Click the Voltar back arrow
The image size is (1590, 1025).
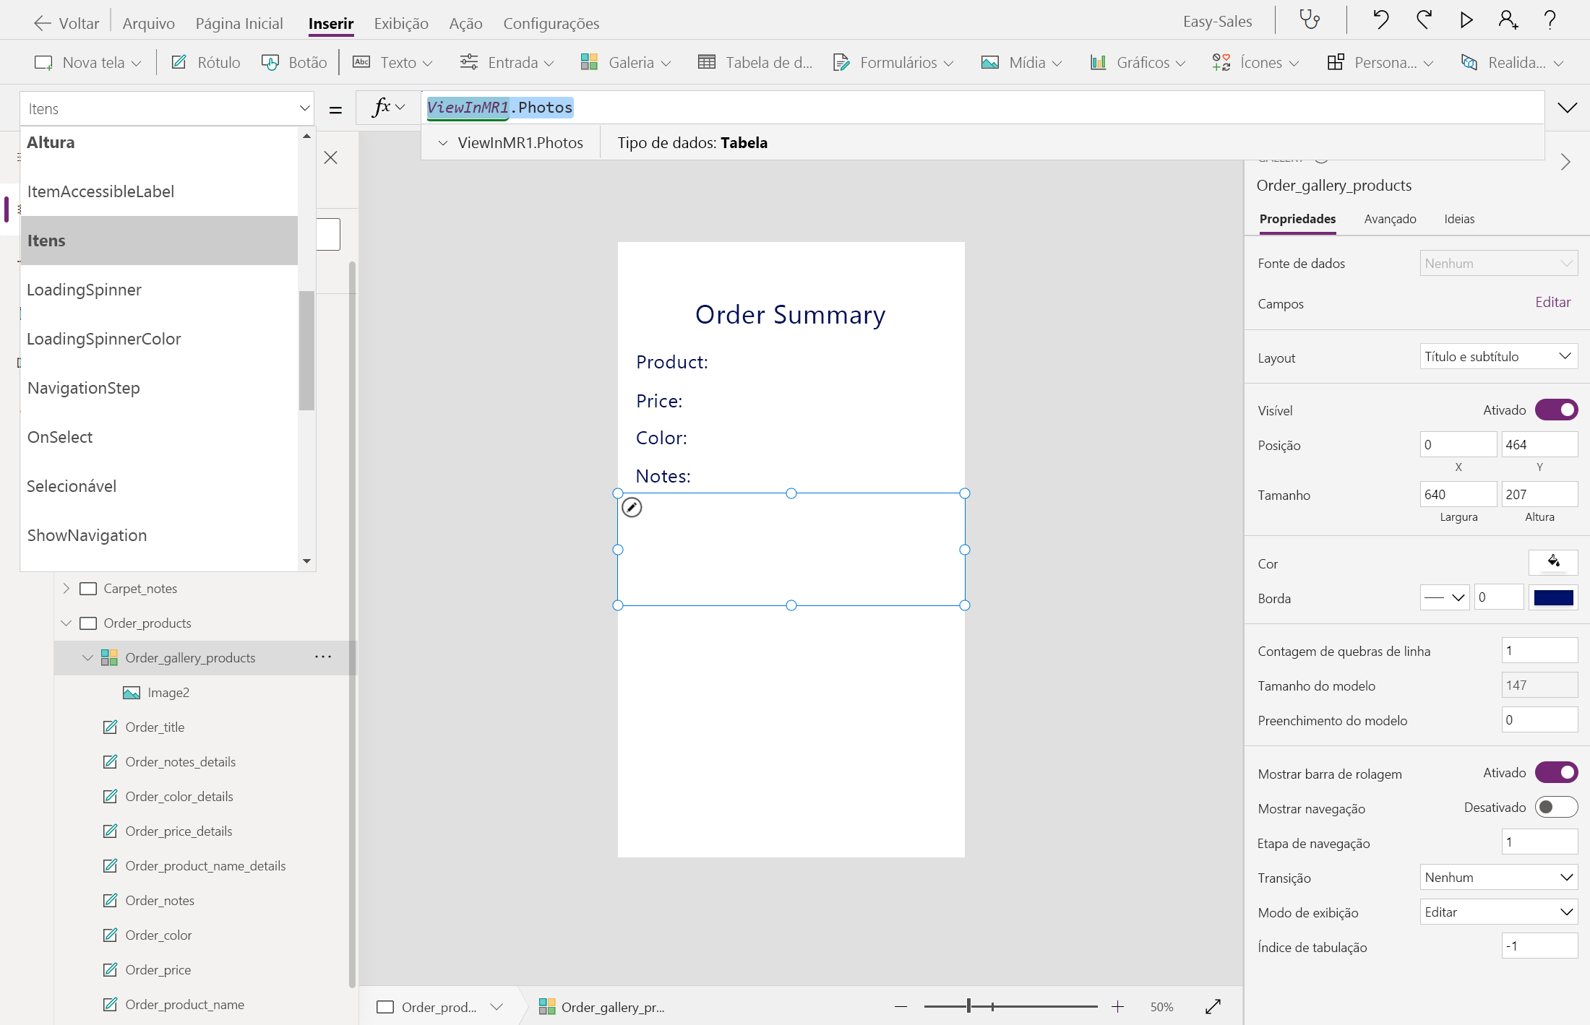[x=42, y=23]
